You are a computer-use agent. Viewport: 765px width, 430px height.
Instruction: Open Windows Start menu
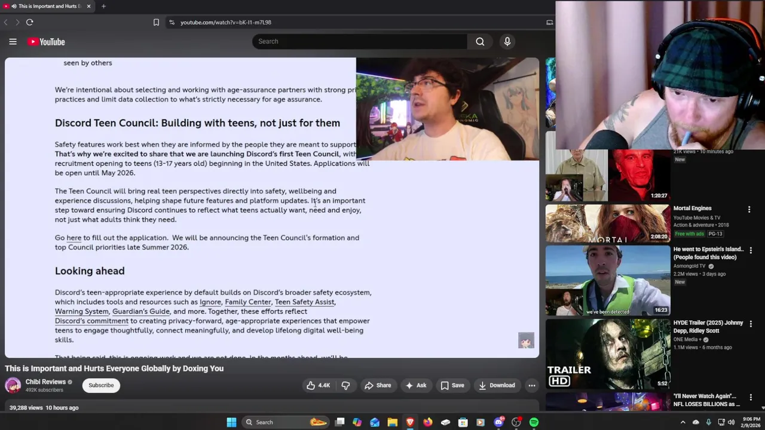point(231,422)
